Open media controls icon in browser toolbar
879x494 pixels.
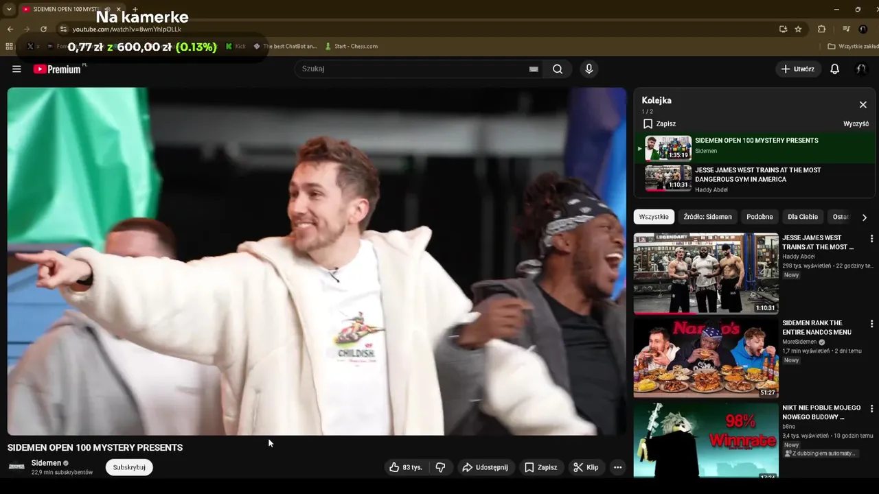pos(846,29)
